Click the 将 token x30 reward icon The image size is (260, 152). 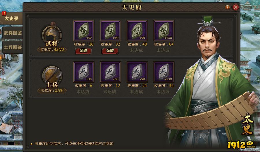[x=84, y=31]
